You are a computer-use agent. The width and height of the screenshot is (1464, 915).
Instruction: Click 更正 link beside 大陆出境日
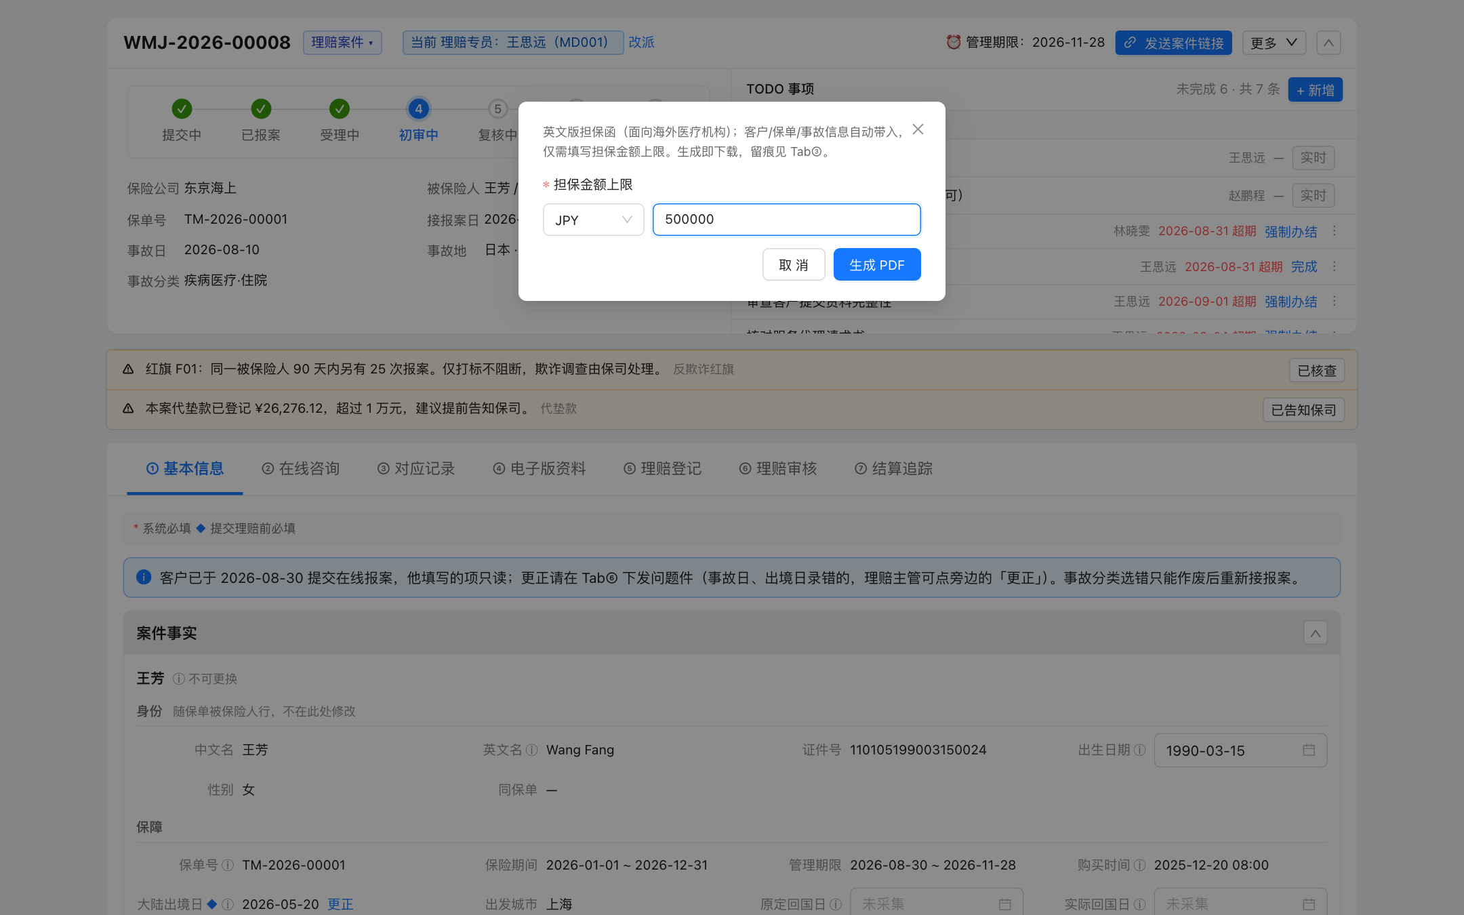click(340, 904)
